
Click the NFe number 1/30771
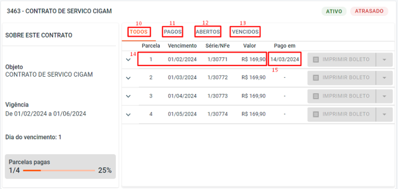click(217, 59)
